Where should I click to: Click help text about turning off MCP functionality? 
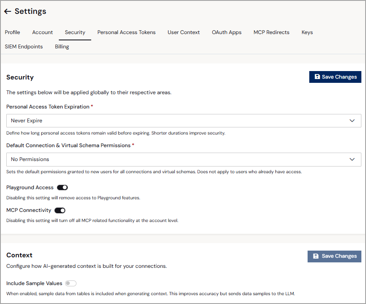tap(92, 221)
